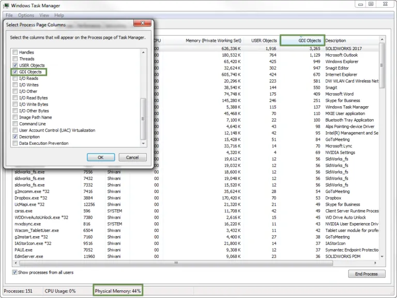397x298 pixels.
Task: Check Data Execution Prevention option
Action: point(15,143)
